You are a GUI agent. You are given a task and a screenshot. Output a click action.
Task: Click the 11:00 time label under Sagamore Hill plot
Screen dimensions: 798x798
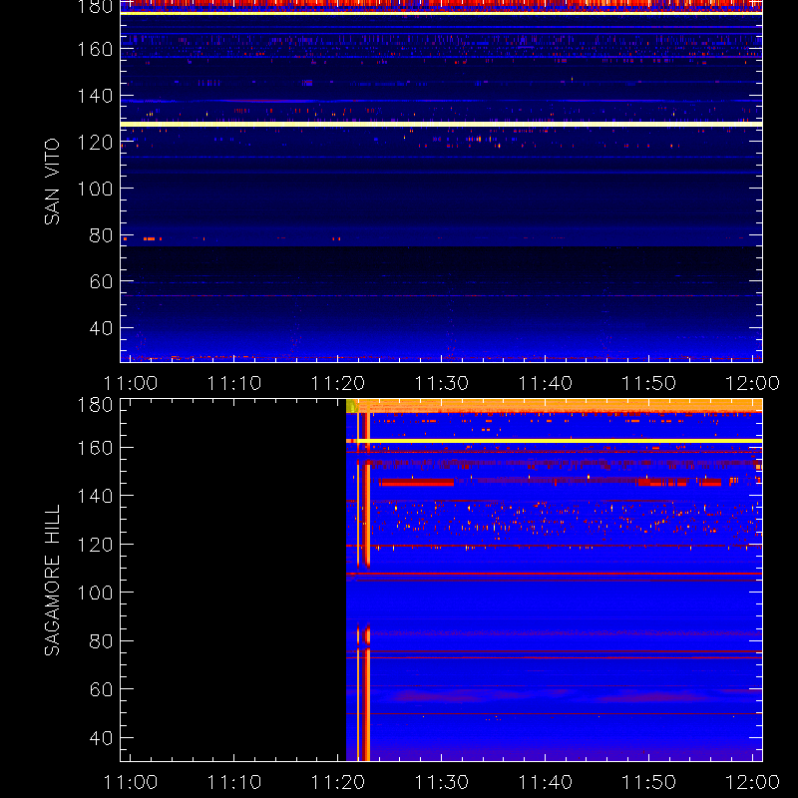131,782
